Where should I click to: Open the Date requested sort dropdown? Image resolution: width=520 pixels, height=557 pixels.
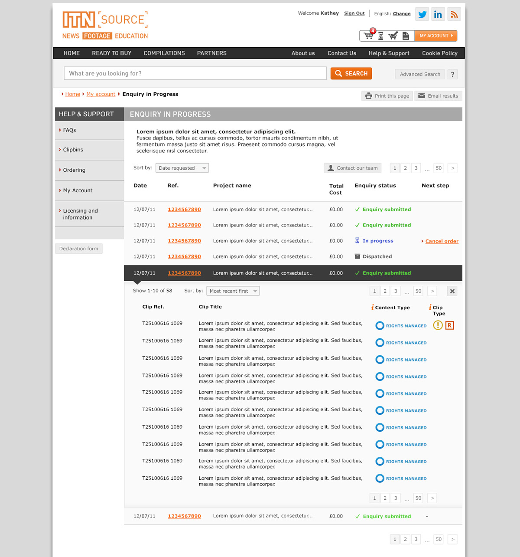(x=182, y=168)
